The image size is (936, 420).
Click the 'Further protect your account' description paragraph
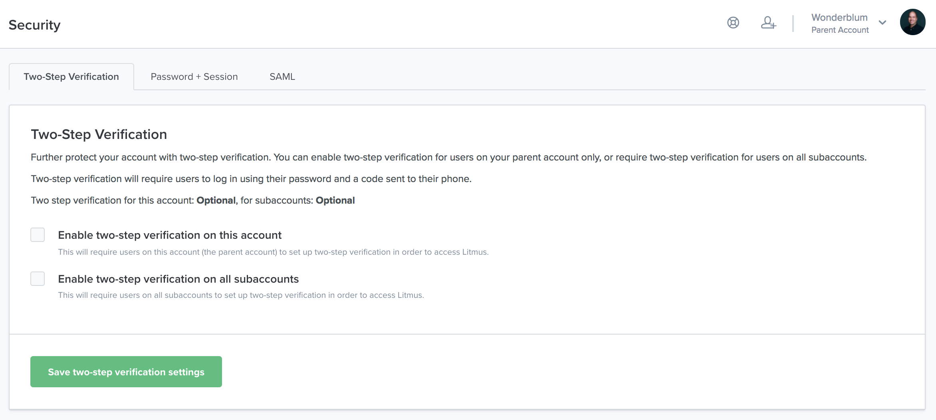pyautogui.click(x=448, y=157)
